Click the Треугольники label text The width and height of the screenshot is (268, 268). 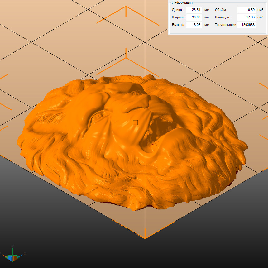coord(225,25)
